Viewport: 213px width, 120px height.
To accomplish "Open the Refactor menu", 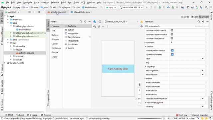I will click(55, 2).
